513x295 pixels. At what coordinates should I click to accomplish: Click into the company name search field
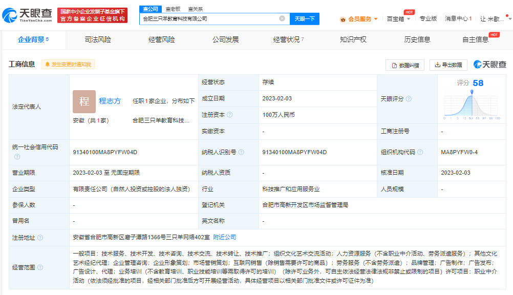click(209, 18)
